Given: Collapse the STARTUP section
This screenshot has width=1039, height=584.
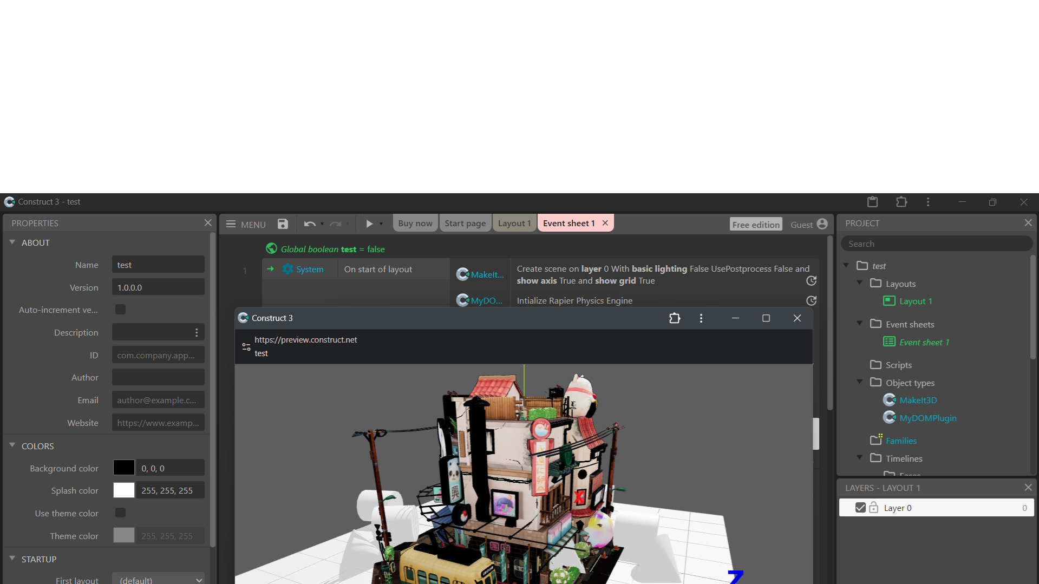Looking at the screenshot, I should click(12, 559).
